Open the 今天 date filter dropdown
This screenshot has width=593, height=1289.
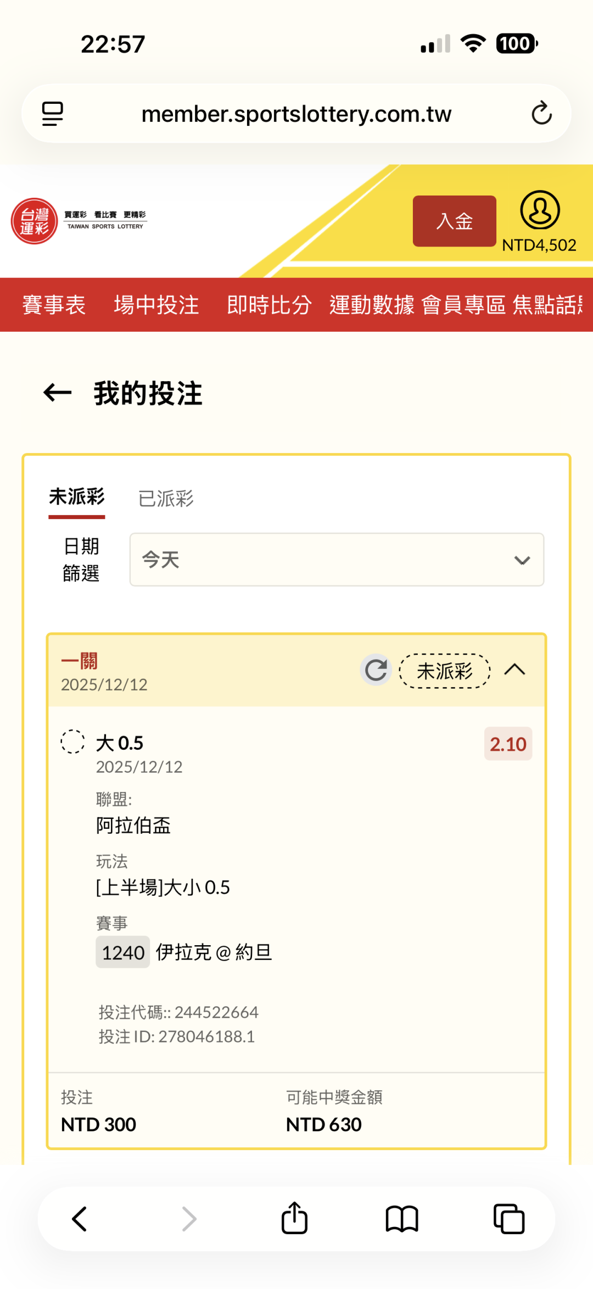click(337, 560)
